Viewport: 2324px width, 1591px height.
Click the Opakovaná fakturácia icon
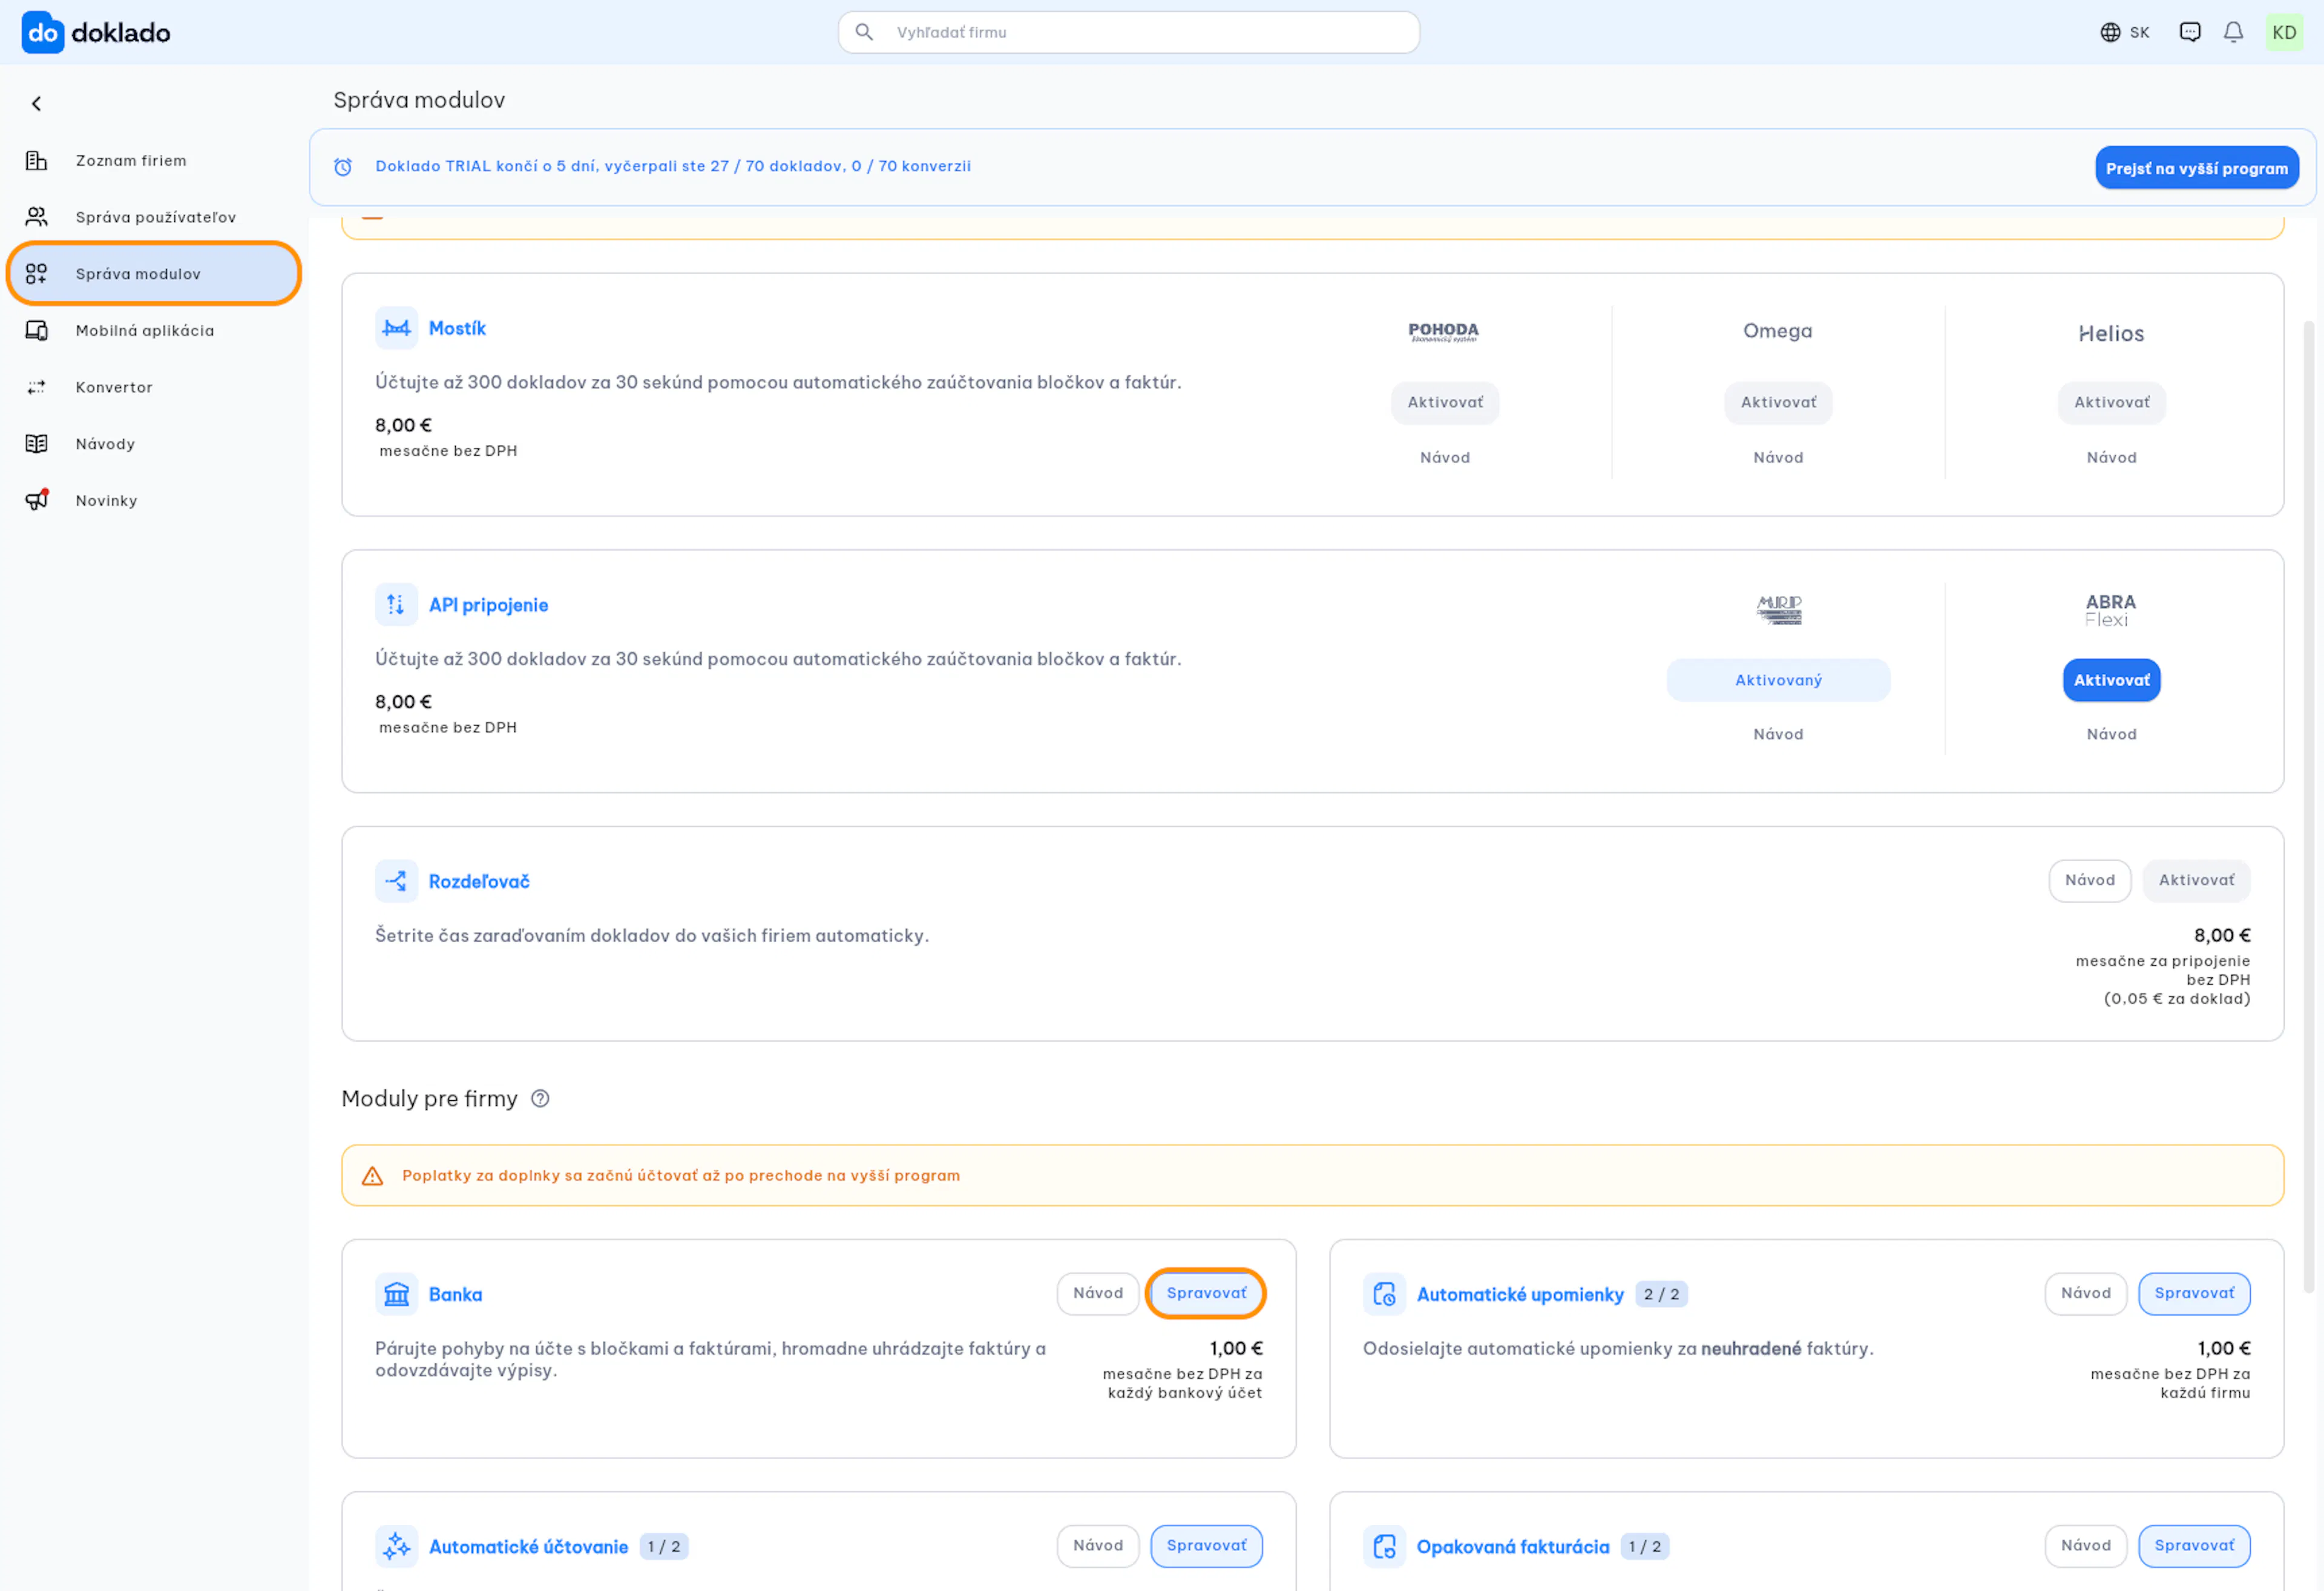point(1384,1547)
